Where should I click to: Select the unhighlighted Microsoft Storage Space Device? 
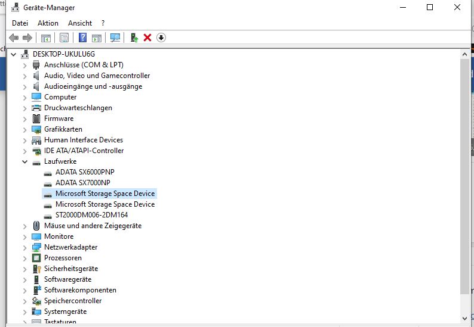(x=105, y=204)
